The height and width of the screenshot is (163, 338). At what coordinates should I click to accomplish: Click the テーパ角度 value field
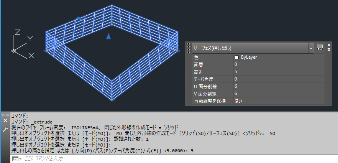[x=279, y=79]
